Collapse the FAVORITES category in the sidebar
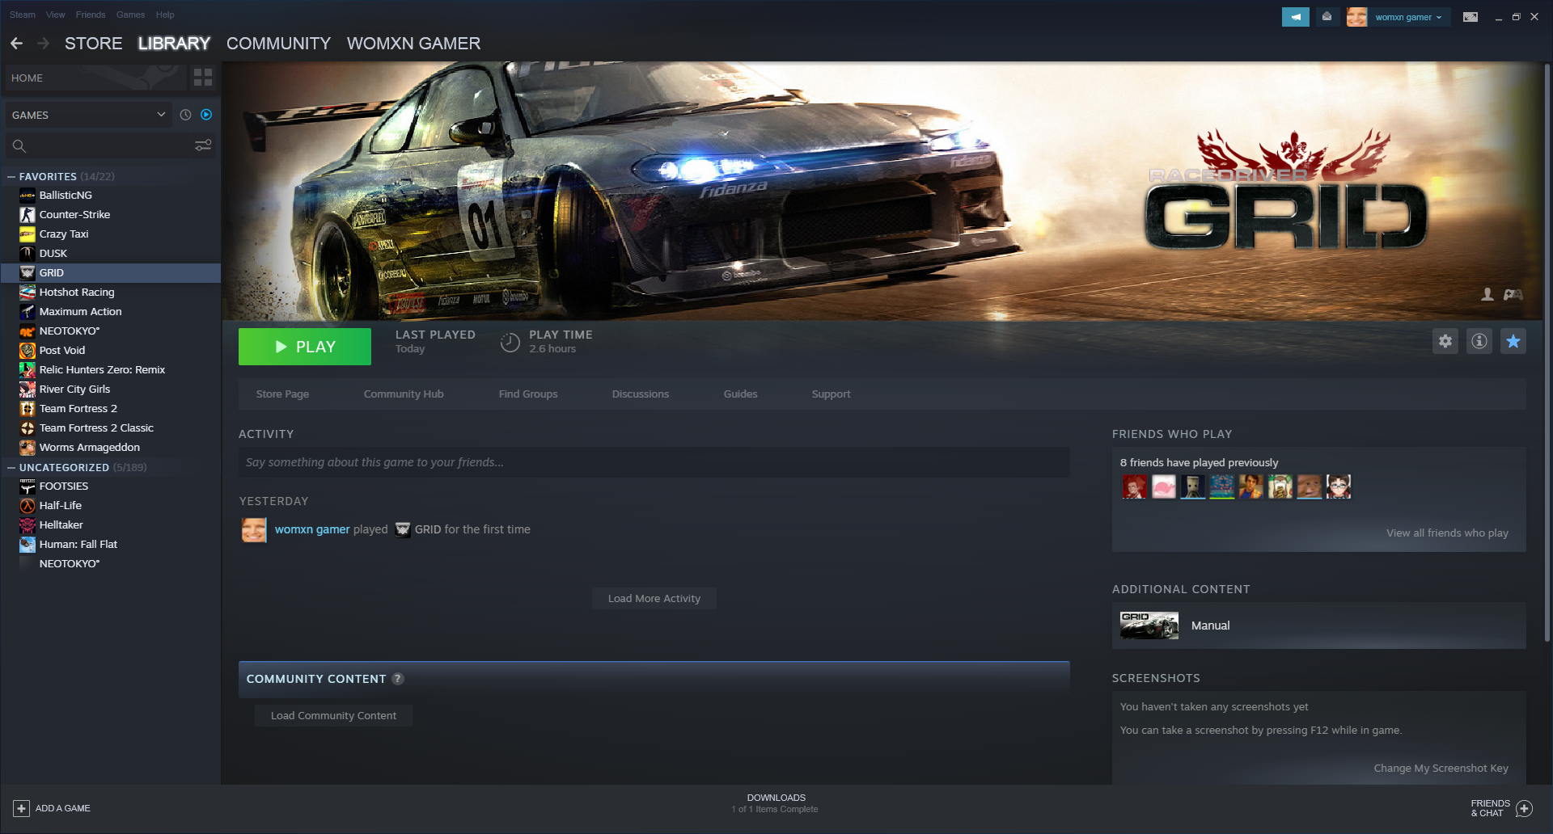 pos(11,176)
